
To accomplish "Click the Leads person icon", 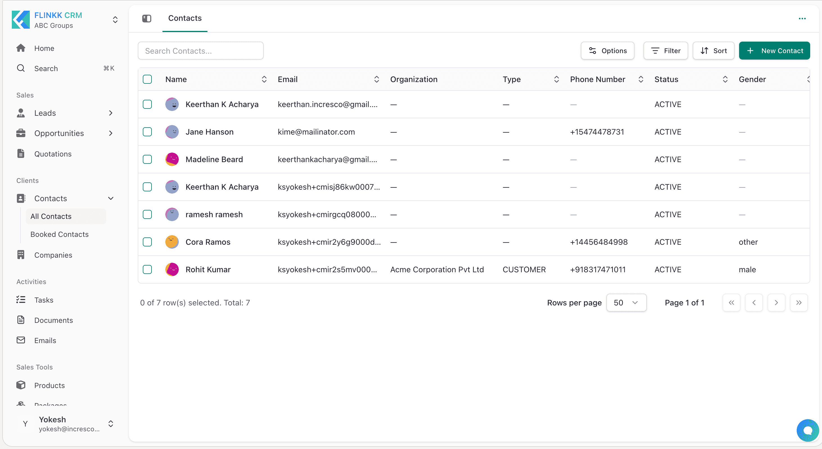I will pyautogui.click(x=21, y=113).
